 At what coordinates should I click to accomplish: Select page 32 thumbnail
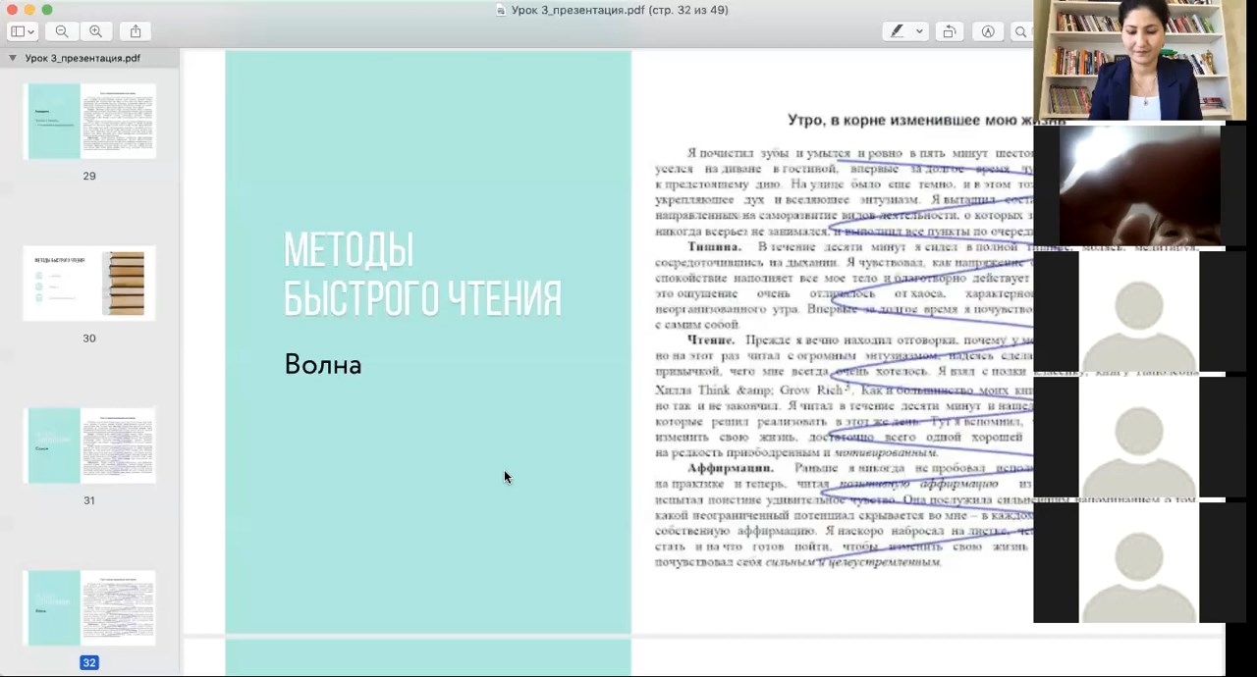(x=89, y=607)
